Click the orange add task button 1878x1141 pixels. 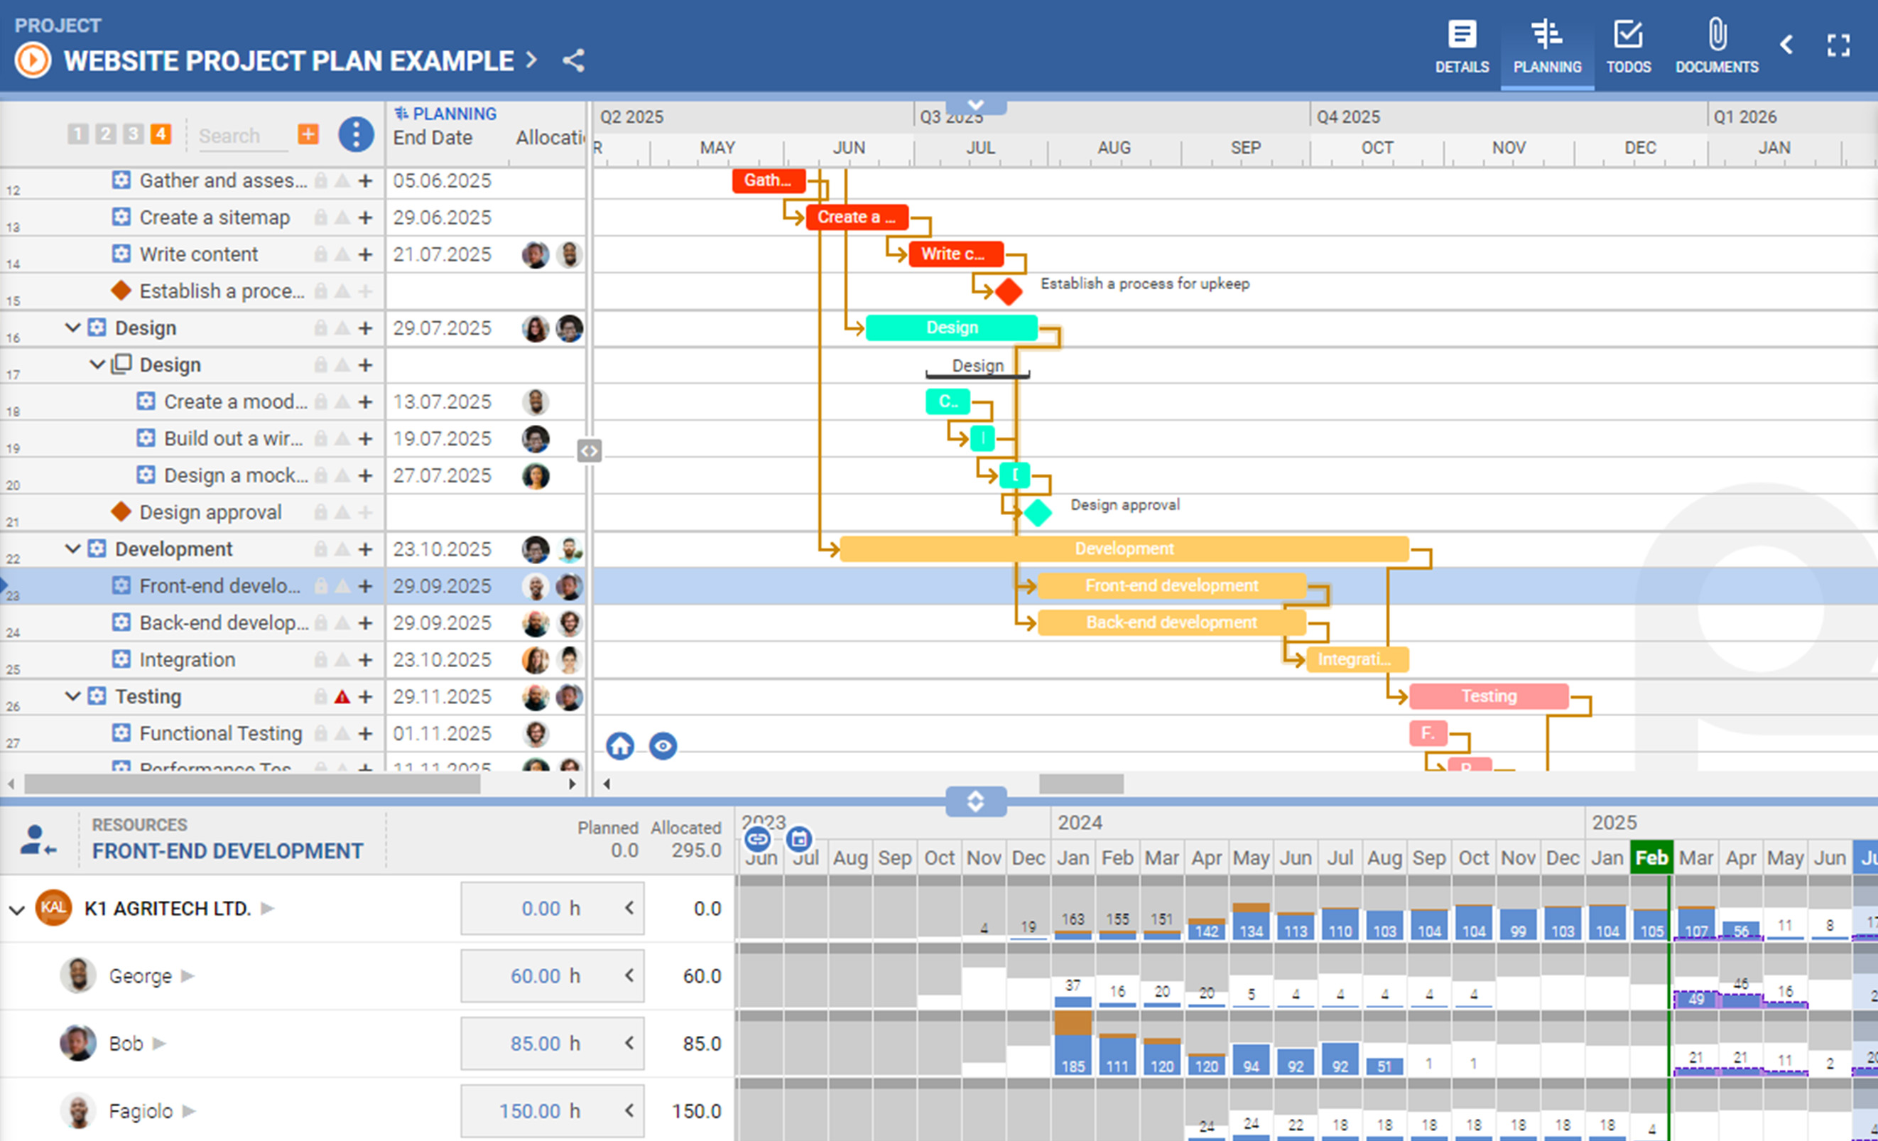pyautogui.click(x=308, y=135)
